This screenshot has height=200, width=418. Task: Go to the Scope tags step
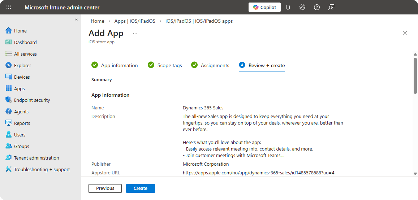169,65
